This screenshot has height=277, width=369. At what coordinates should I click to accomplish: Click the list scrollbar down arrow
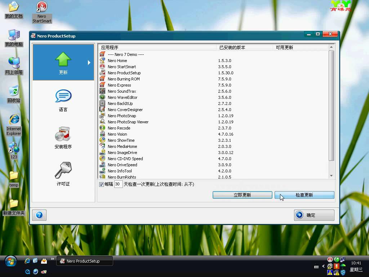click(332, 176)
